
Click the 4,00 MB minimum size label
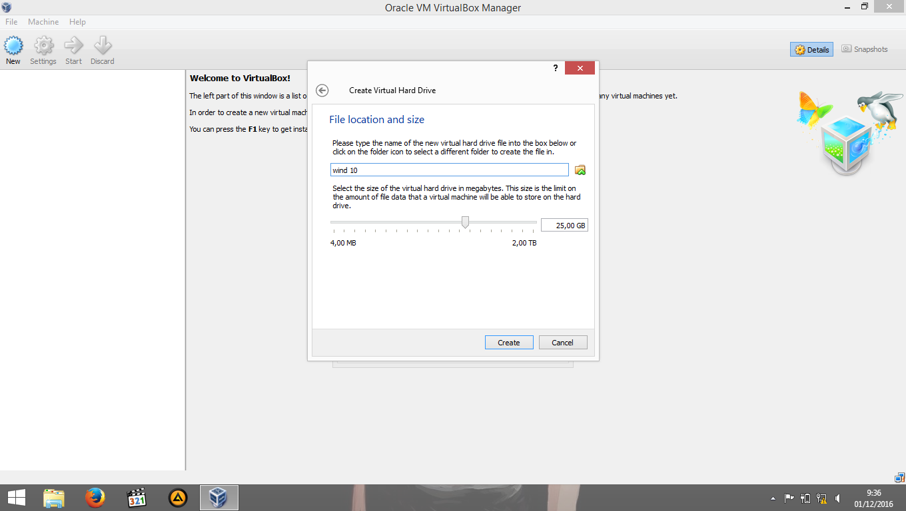point(343,243)
